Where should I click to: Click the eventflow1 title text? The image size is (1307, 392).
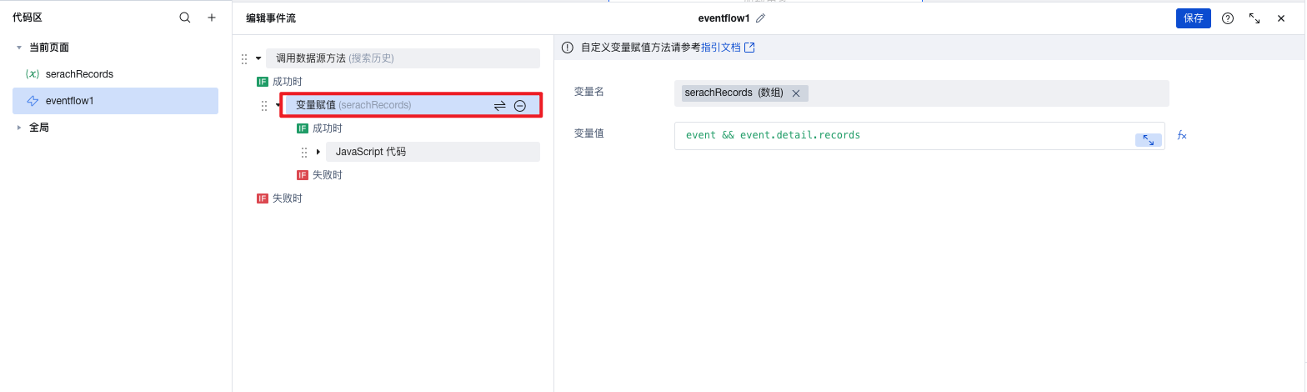pos(724,18)
